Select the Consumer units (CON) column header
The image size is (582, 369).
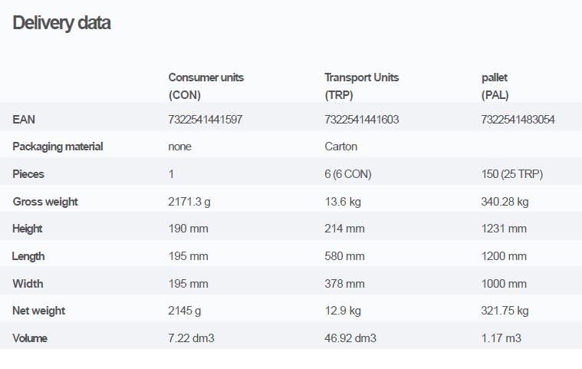(206, 86)
